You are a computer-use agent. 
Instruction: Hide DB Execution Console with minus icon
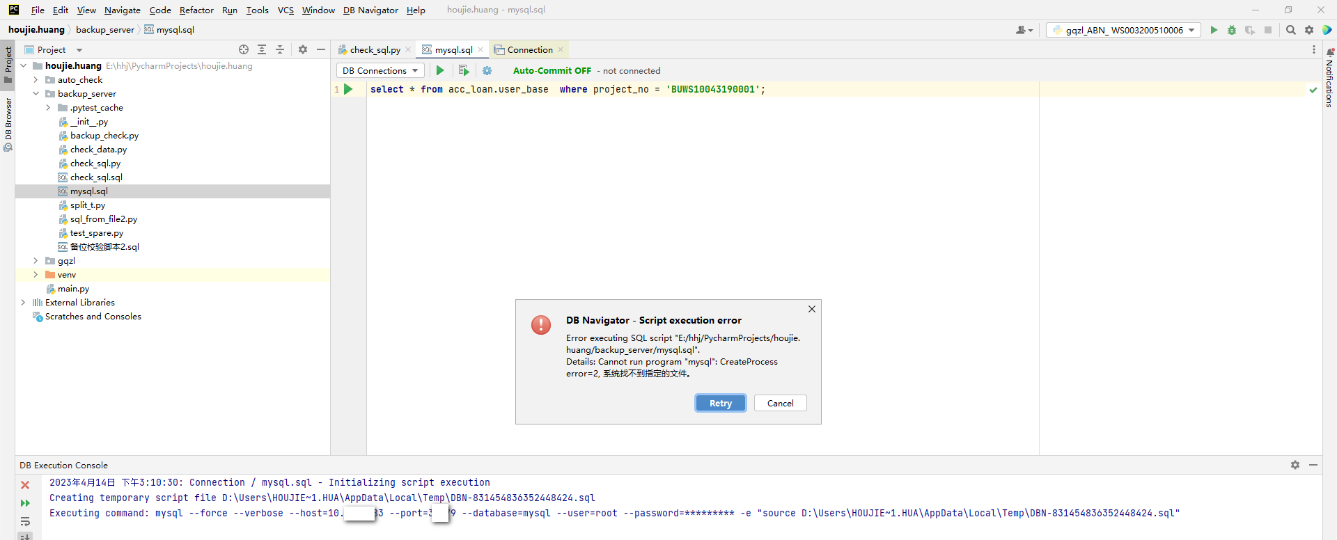(1313, 465)
